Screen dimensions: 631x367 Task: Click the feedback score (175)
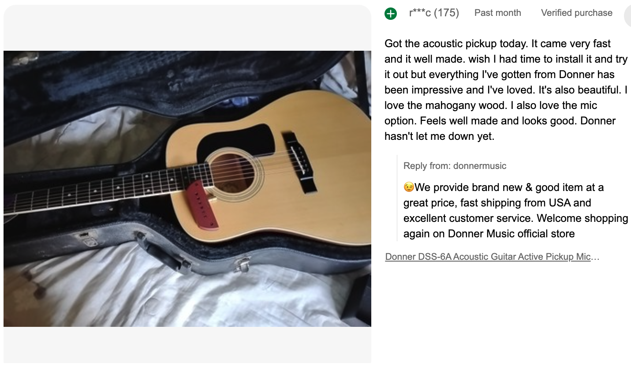[446, 13]
